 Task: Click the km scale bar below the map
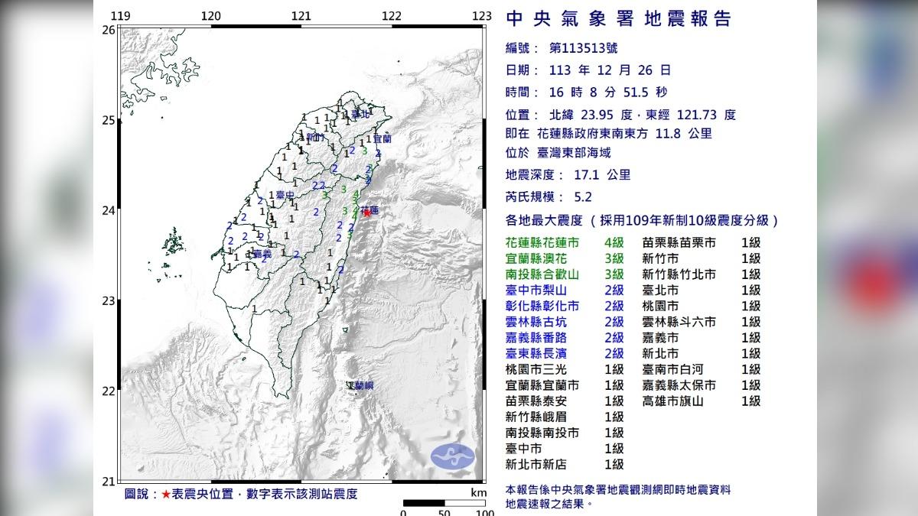click(444, 502)
